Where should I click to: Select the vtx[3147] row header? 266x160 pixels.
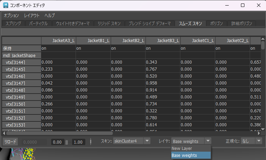[x=22, y=83]
